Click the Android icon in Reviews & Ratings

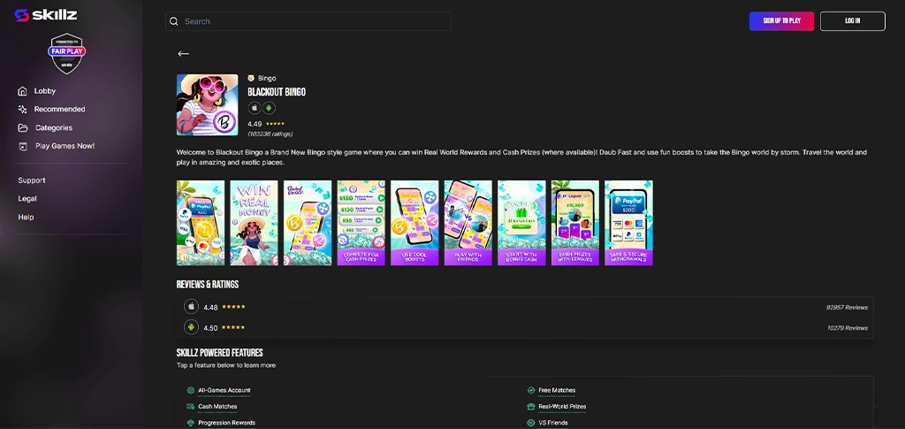(191, 327)
